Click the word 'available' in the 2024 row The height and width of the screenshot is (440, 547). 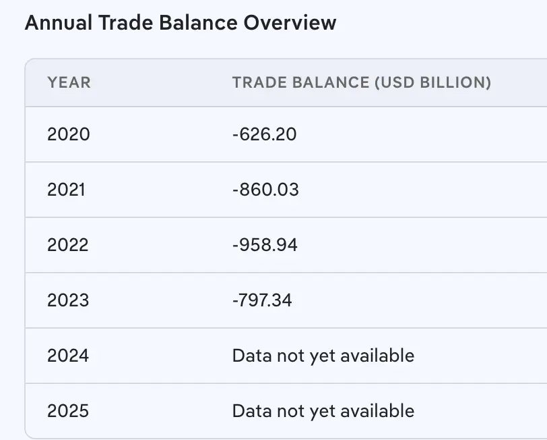[379, 356]
